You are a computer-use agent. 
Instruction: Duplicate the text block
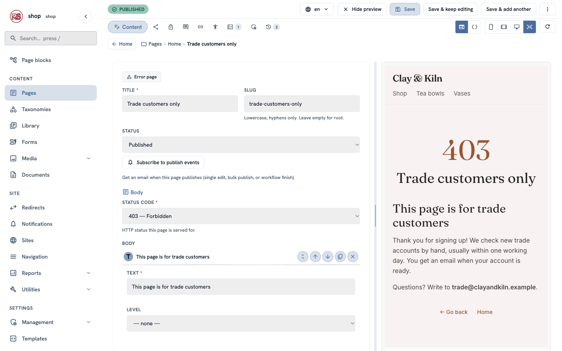(x=340, y=257)
